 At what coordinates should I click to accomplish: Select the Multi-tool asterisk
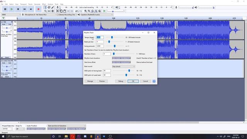(52, 11)
